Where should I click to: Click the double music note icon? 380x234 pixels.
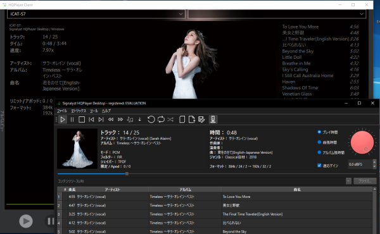coord(130,120)
